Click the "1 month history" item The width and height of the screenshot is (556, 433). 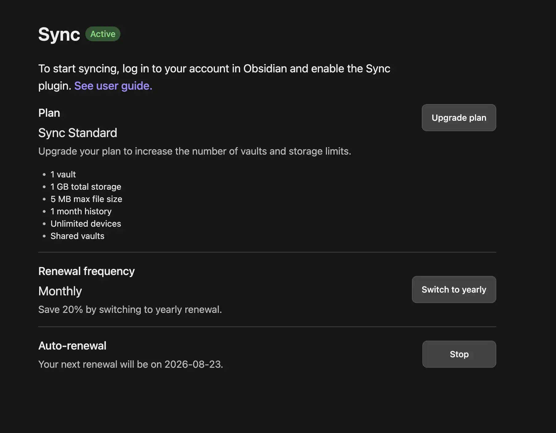(81, 211)
